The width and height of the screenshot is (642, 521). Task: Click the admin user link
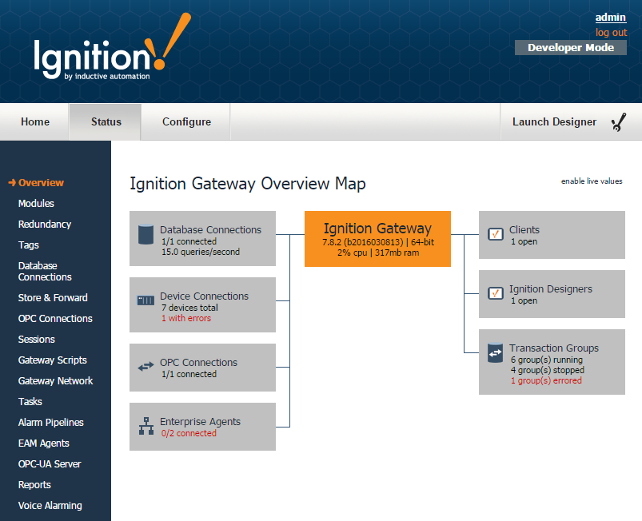[611, 18]
